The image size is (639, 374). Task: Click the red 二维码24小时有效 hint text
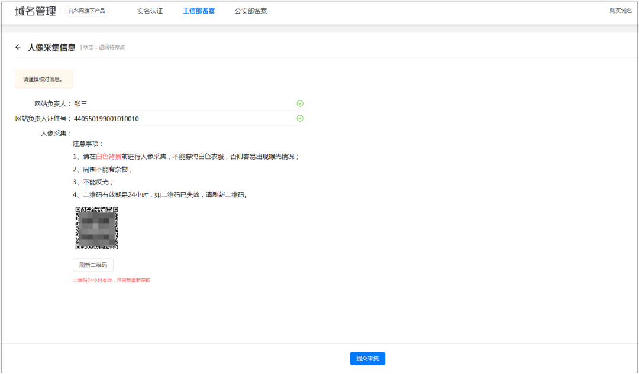[111, 280]
